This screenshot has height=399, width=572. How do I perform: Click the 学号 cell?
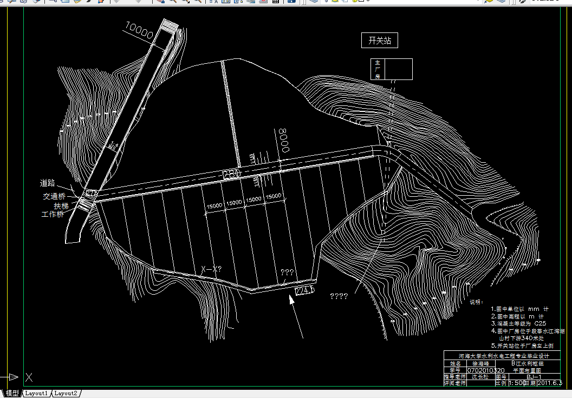[455, 370]
